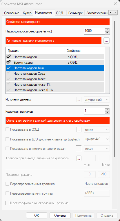Decrease sensor polling period spinner
Image resolution: width=120 pixels, height=221 pixels.
107,33
